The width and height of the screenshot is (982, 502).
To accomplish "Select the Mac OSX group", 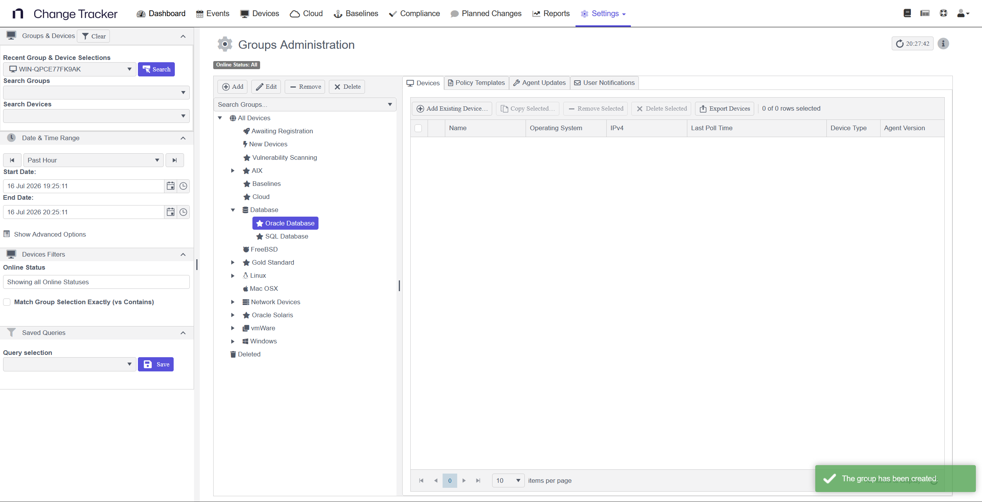I will tap(260, 288).
